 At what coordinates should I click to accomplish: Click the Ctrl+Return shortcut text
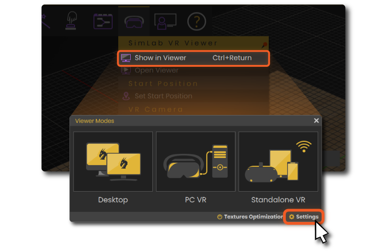pyautogui.click(x=232, y=58)
